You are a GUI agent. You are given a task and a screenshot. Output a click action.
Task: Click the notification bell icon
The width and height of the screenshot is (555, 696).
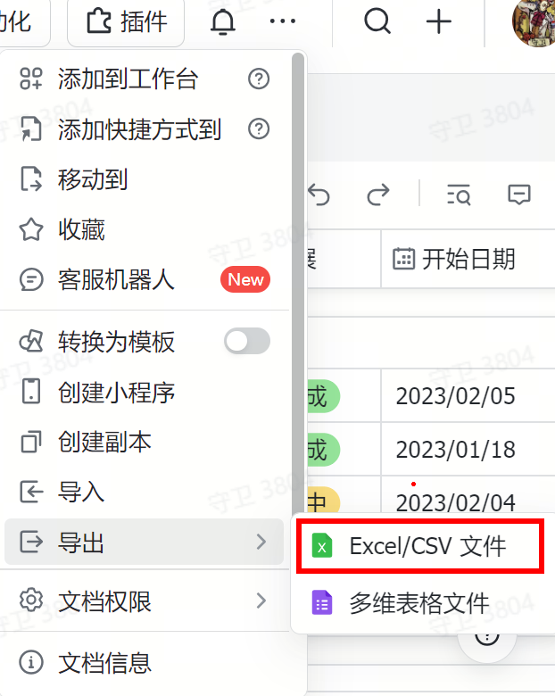222,21
